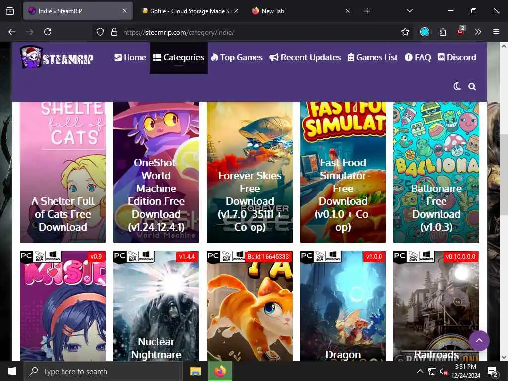Click the page vertical scrollbar
Screen dimensions: 508x381
[x=504, y=174]
